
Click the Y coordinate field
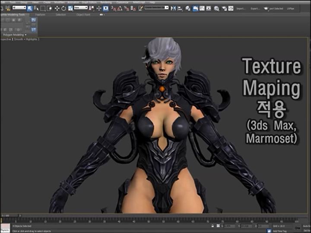[247, 226]
